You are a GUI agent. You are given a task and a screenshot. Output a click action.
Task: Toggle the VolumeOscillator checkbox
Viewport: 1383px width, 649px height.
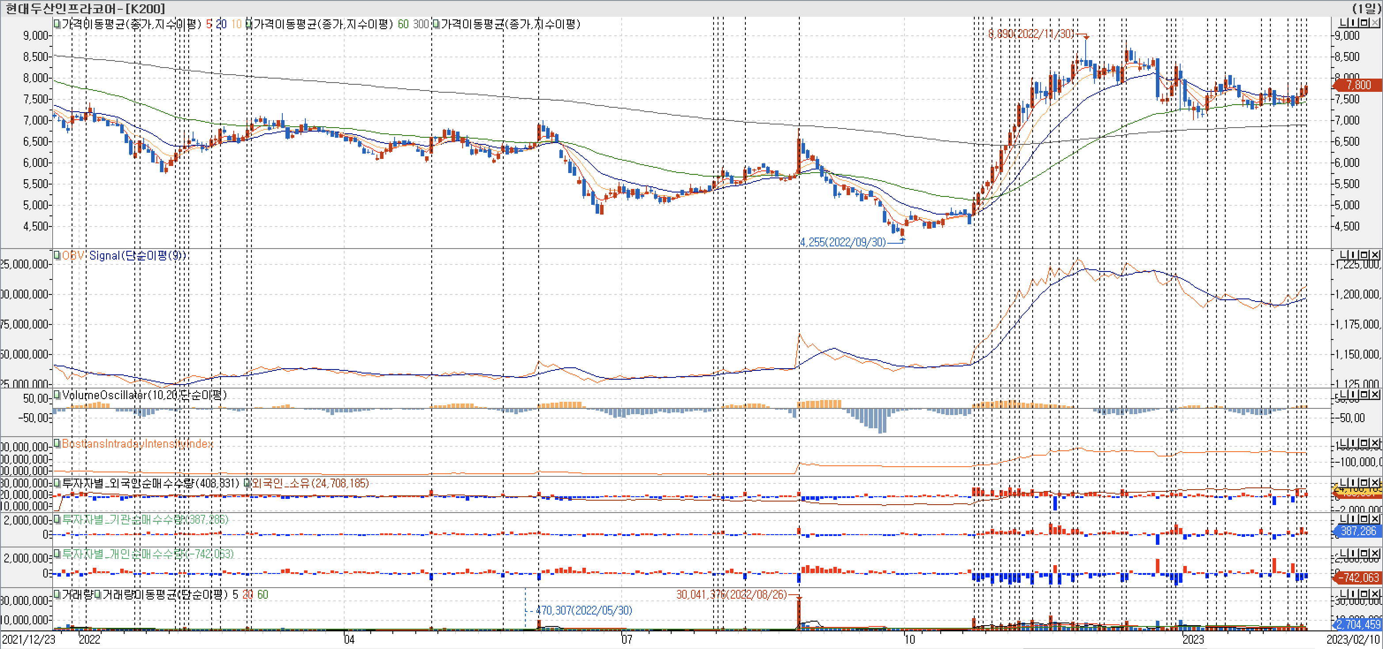coord(57,395)
